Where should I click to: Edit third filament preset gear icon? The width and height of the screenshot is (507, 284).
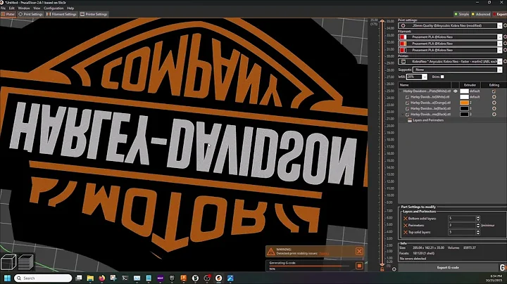pyautogui.click(x=506, y=50)
